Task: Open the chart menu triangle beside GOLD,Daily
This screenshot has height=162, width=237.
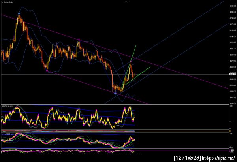Action: pos(2,2)
